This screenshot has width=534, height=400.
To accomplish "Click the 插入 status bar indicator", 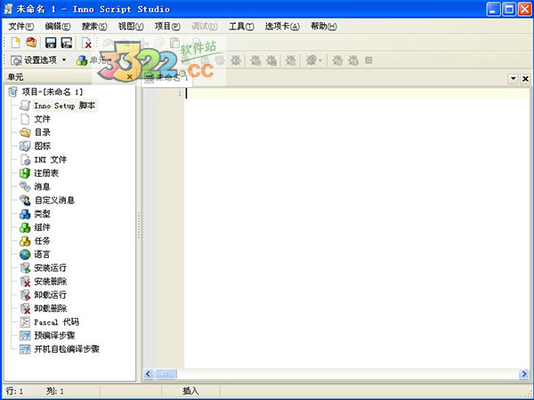I will point(190,391).
